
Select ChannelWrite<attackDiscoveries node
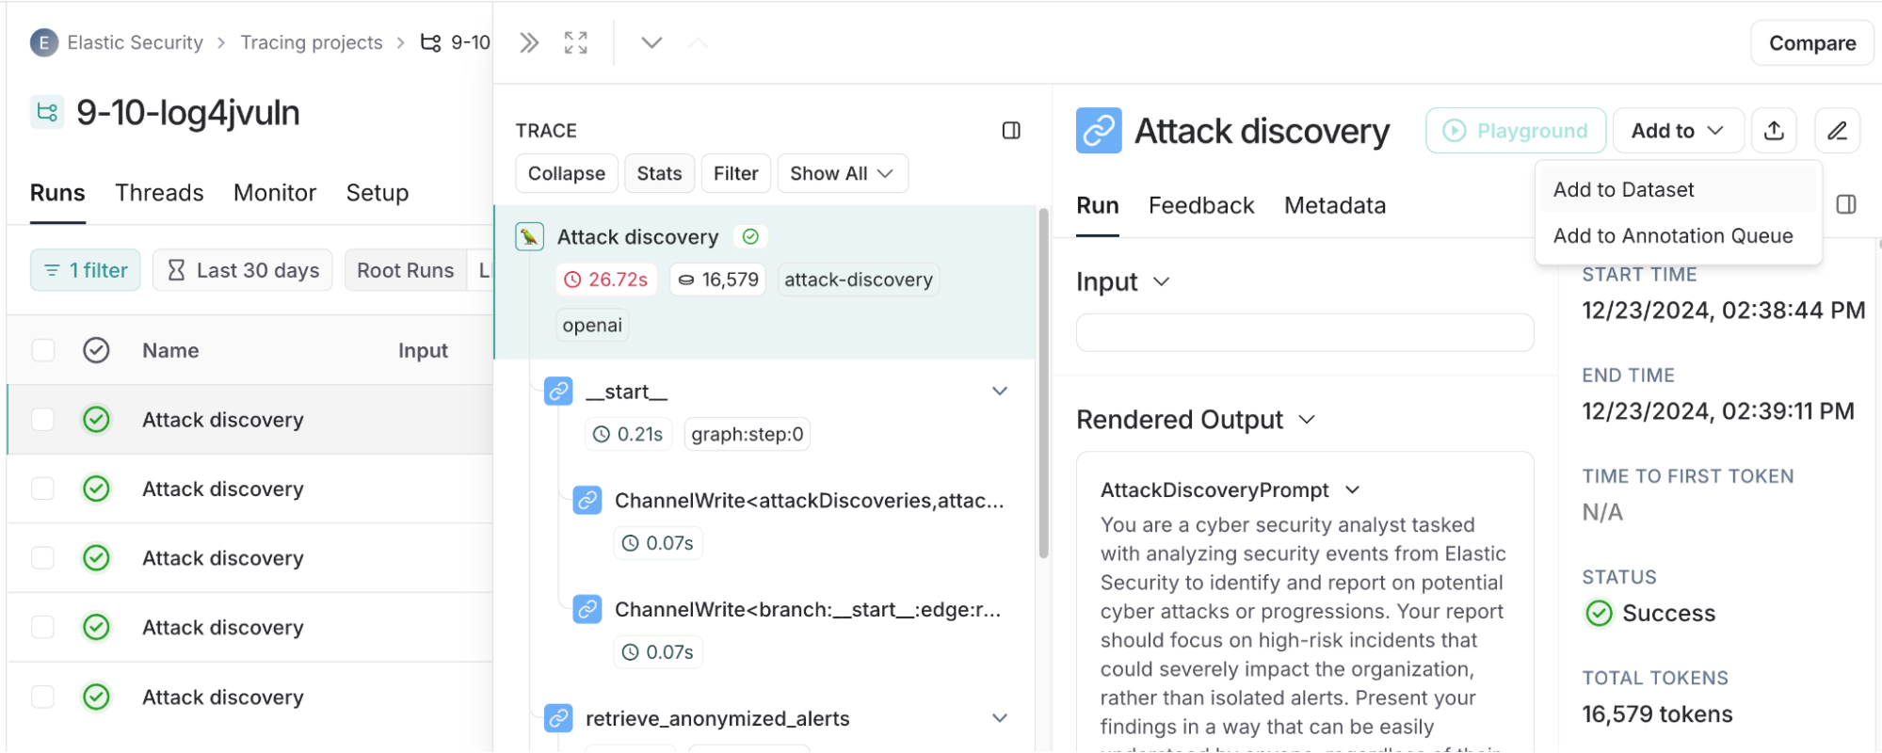tap(809, 501)
